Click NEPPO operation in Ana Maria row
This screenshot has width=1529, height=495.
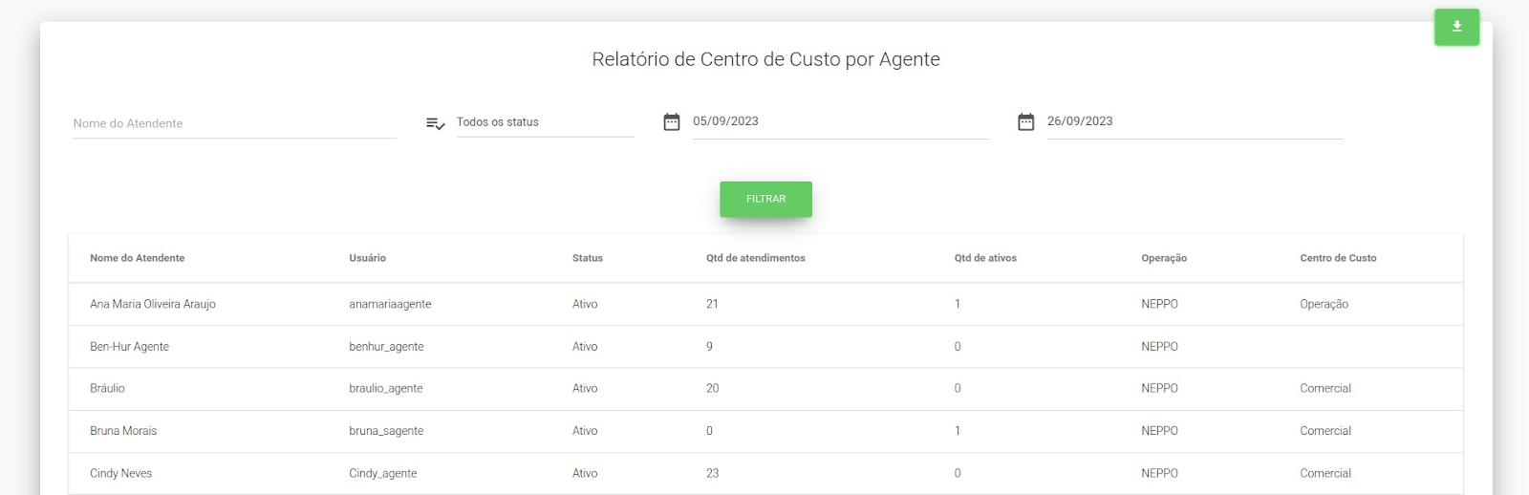1159,304
